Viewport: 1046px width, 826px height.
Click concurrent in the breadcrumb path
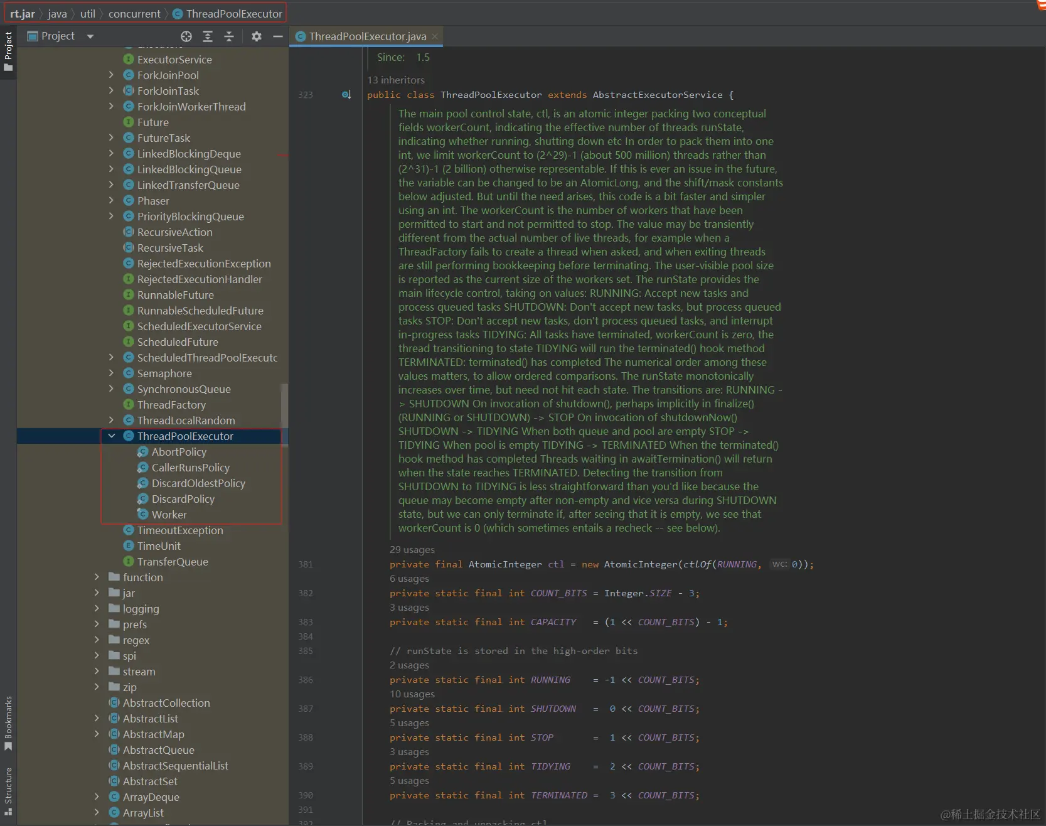tap(134, 14)
